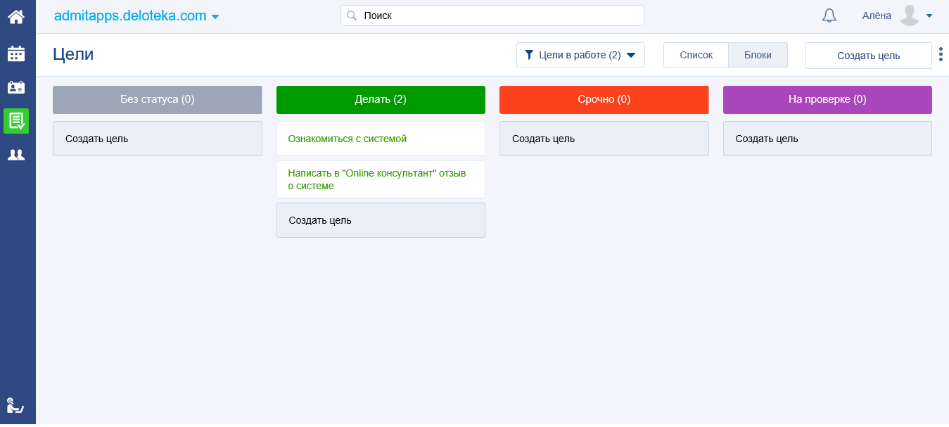Image resolution: width=949 pixels, height=427 pixels.
Task: Open the people group icon in sidebar
Action: [x=16, y=155]
